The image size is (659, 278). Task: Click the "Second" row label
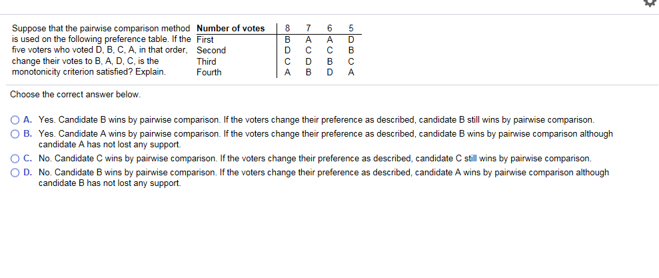tap(211, 50)
